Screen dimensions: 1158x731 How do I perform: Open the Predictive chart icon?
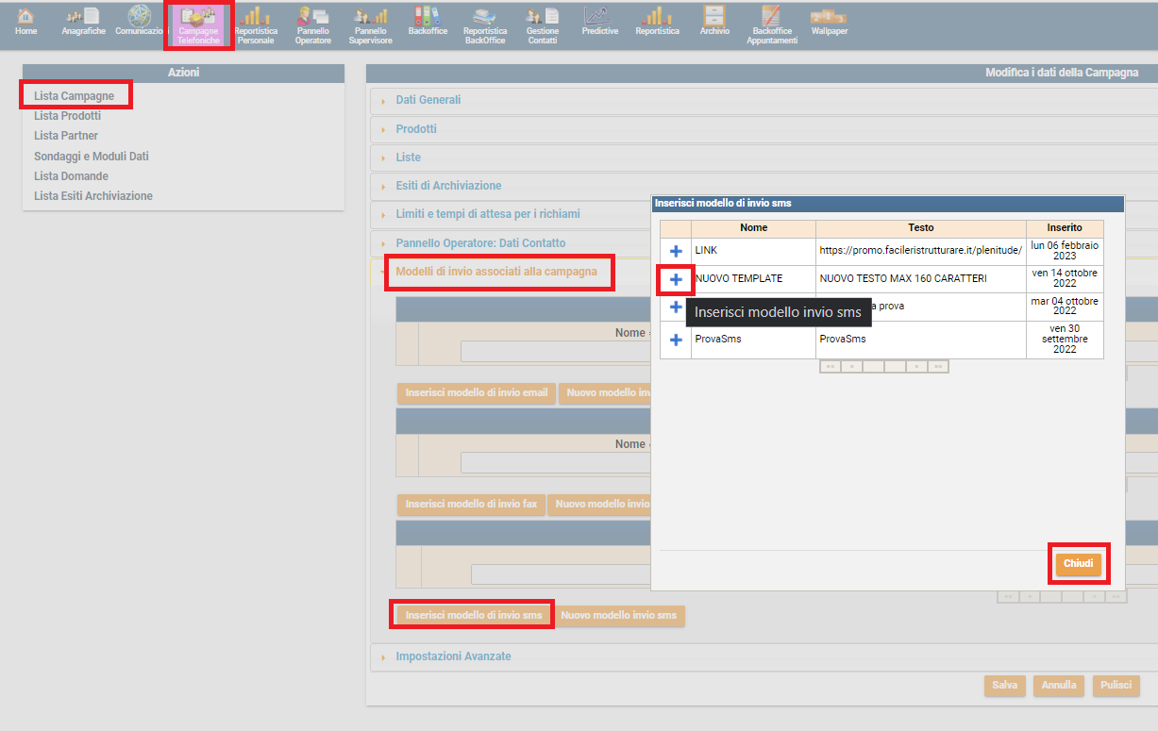pyautogui.click(x=599, y=23)
